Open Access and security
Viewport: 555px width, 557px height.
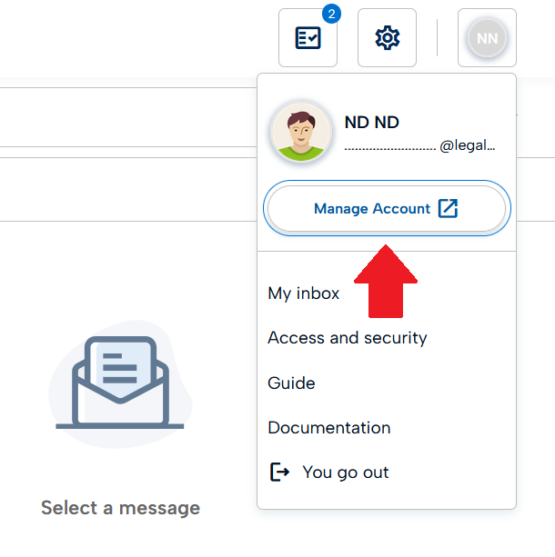[x=347, y=338]
